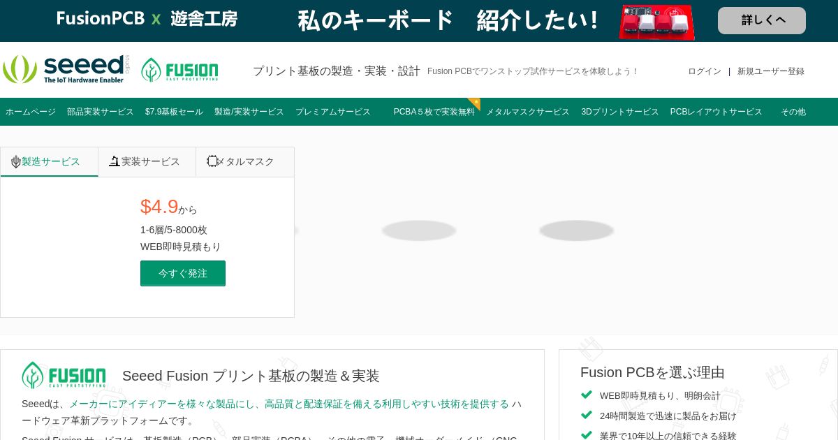Click the FusionPCB x 遊舎工房 banner text
Screen dimensions: 838x440
pyautogui.click(x=147, y=19)
